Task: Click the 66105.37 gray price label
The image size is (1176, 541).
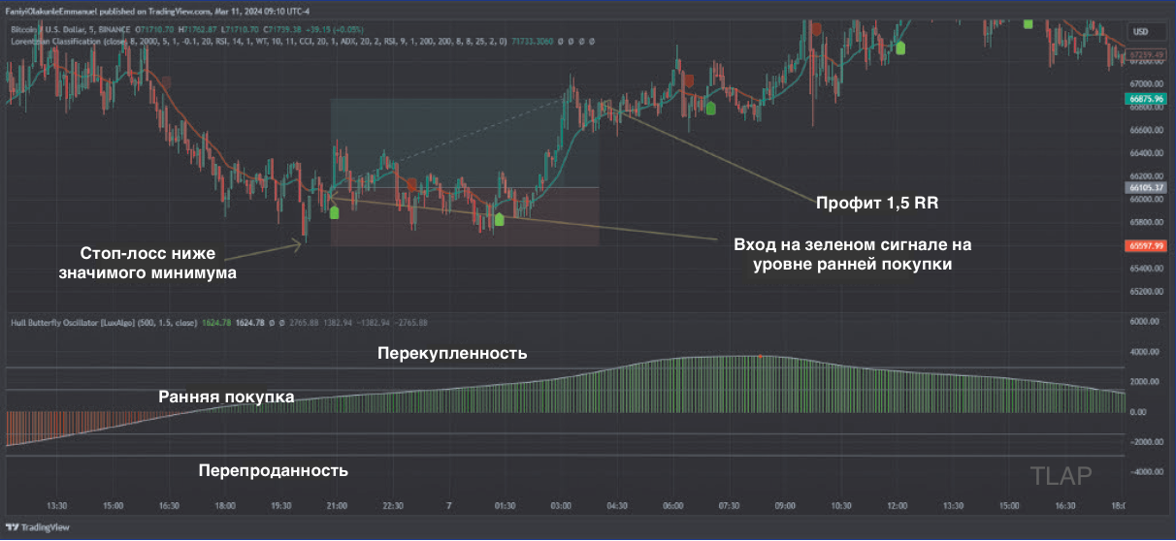Action: pyautogui.click(x=1146, y=187)
